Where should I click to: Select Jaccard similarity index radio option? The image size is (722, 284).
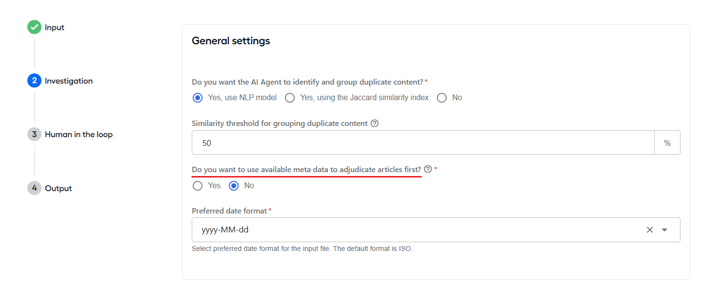[x=290, y=98]
